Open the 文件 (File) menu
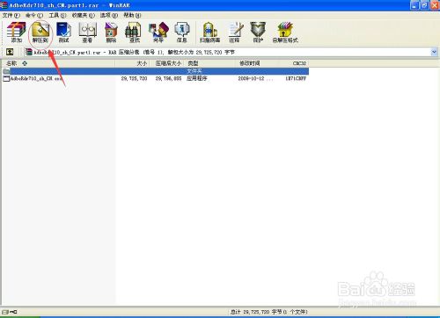Image resolution: width=440 pixels, height=318 pixels. click(11, 15)
